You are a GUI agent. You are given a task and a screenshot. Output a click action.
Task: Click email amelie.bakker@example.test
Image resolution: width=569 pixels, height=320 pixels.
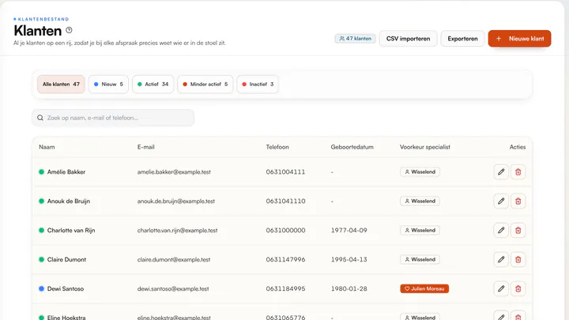174,172
